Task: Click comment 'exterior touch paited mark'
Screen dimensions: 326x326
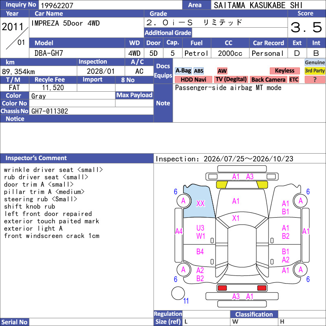Action: coord(52,221)
